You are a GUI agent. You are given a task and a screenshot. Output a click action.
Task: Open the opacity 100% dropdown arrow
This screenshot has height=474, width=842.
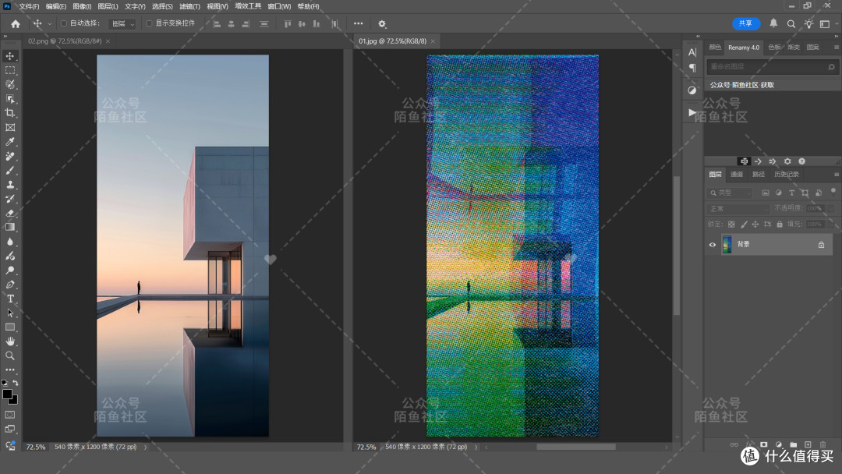tap(831, 208)
